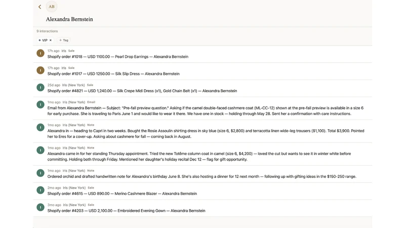Click avatar icon for the birthday orchid note

pyautogui.click(x=40, y=173)
